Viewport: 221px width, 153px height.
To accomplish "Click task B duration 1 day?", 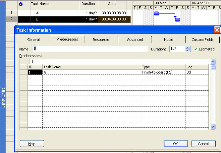I will 88,19.
